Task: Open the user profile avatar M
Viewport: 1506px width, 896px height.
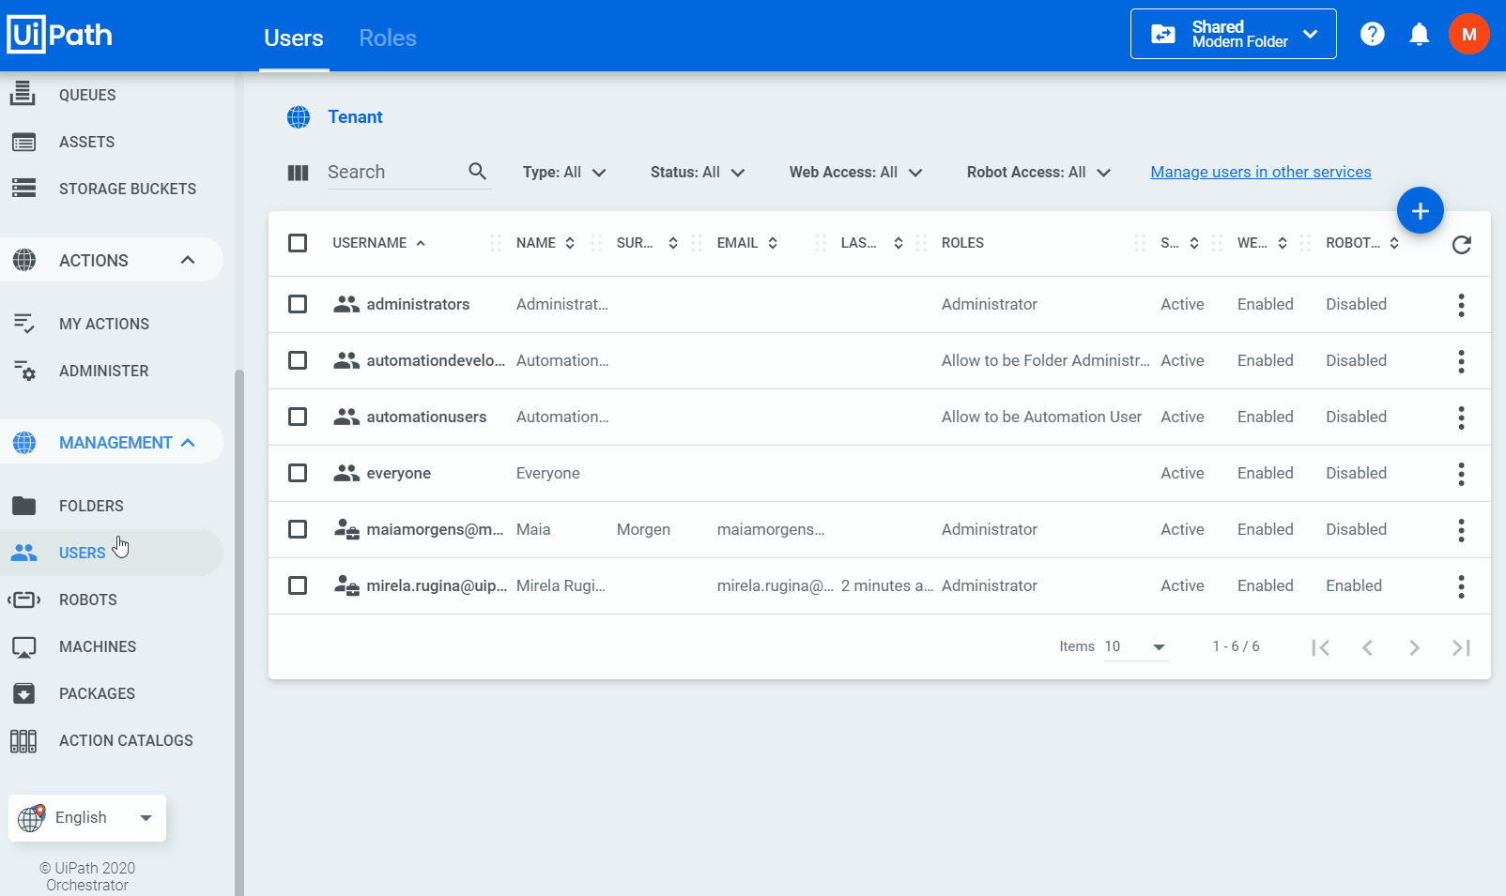Action: [1469, 35]
